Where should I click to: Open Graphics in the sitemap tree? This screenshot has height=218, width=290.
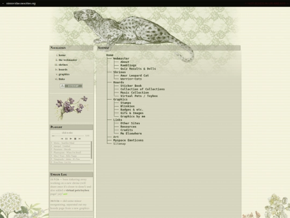pyautogui.click(x=120, y=100)
